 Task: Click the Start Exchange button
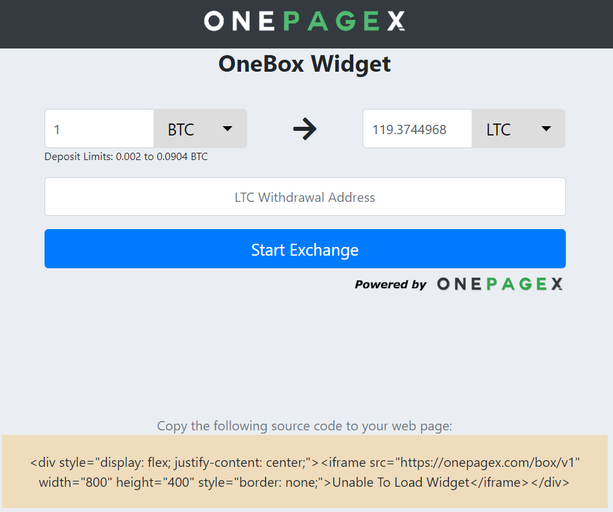point(305,248)
